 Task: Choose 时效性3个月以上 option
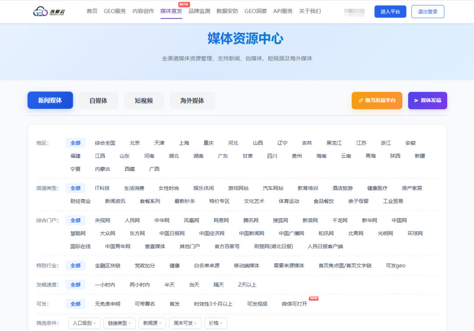tap(213, 304)
